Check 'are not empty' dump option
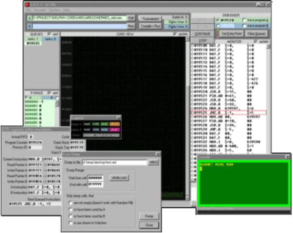 coord(71,202)
